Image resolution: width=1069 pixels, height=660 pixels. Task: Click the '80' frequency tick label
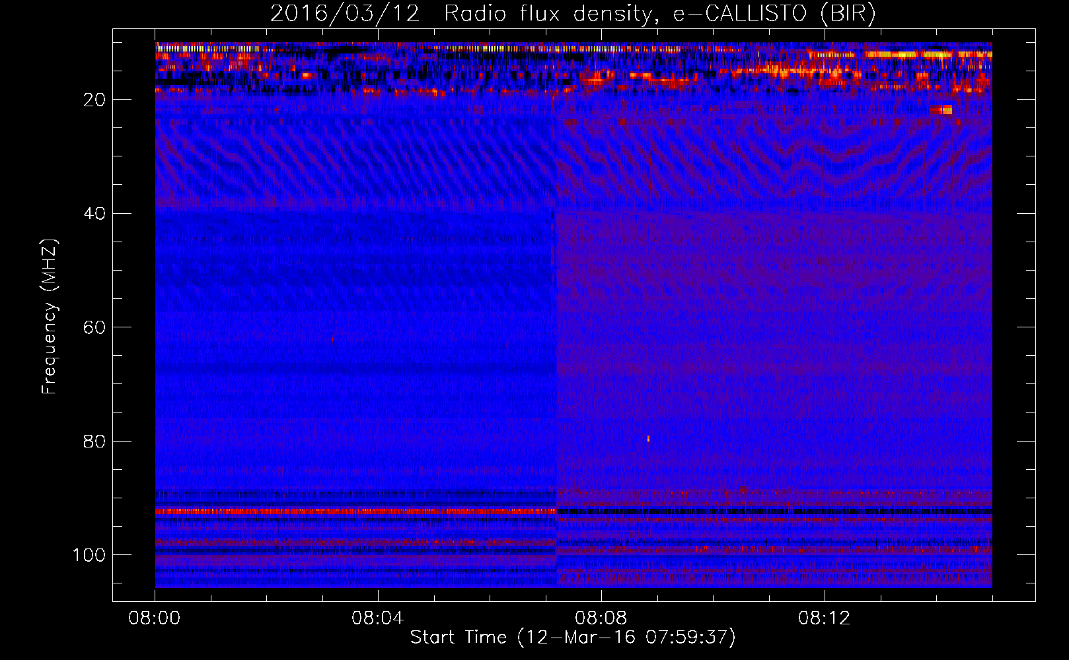[94, 442]
